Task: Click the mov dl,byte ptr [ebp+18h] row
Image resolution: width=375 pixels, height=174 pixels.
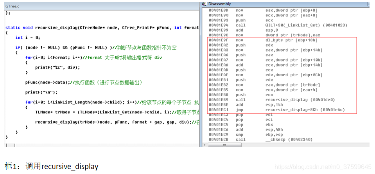Action: coord(263,40)
